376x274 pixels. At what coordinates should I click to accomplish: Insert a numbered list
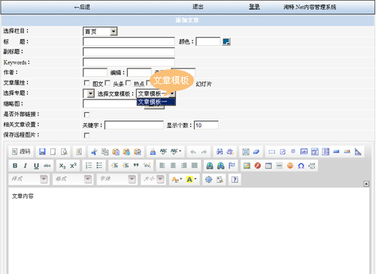click(x=89, y=166)
